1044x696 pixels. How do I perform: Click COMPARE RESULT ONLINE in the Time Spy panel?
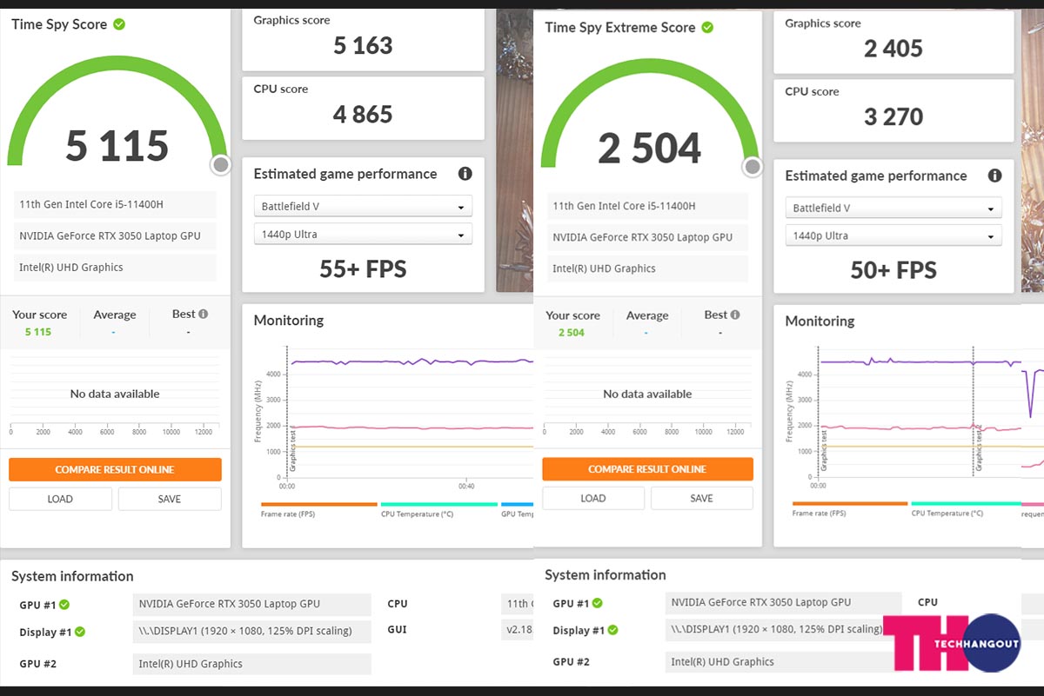click(115, 470)
